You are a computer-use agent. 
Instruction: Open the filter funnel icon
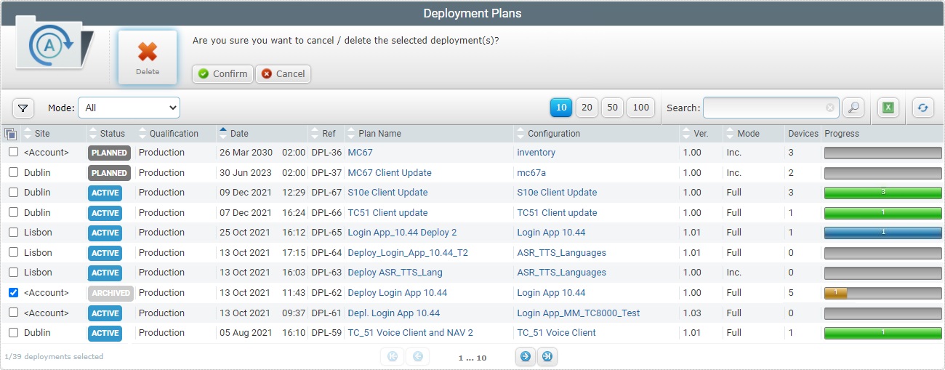[23, 108]
